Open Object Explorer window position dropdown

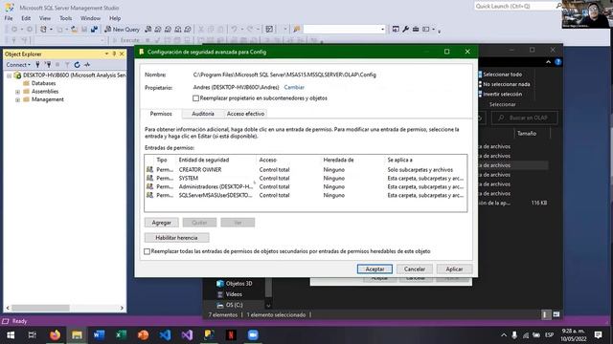click(x=106, y=54)
